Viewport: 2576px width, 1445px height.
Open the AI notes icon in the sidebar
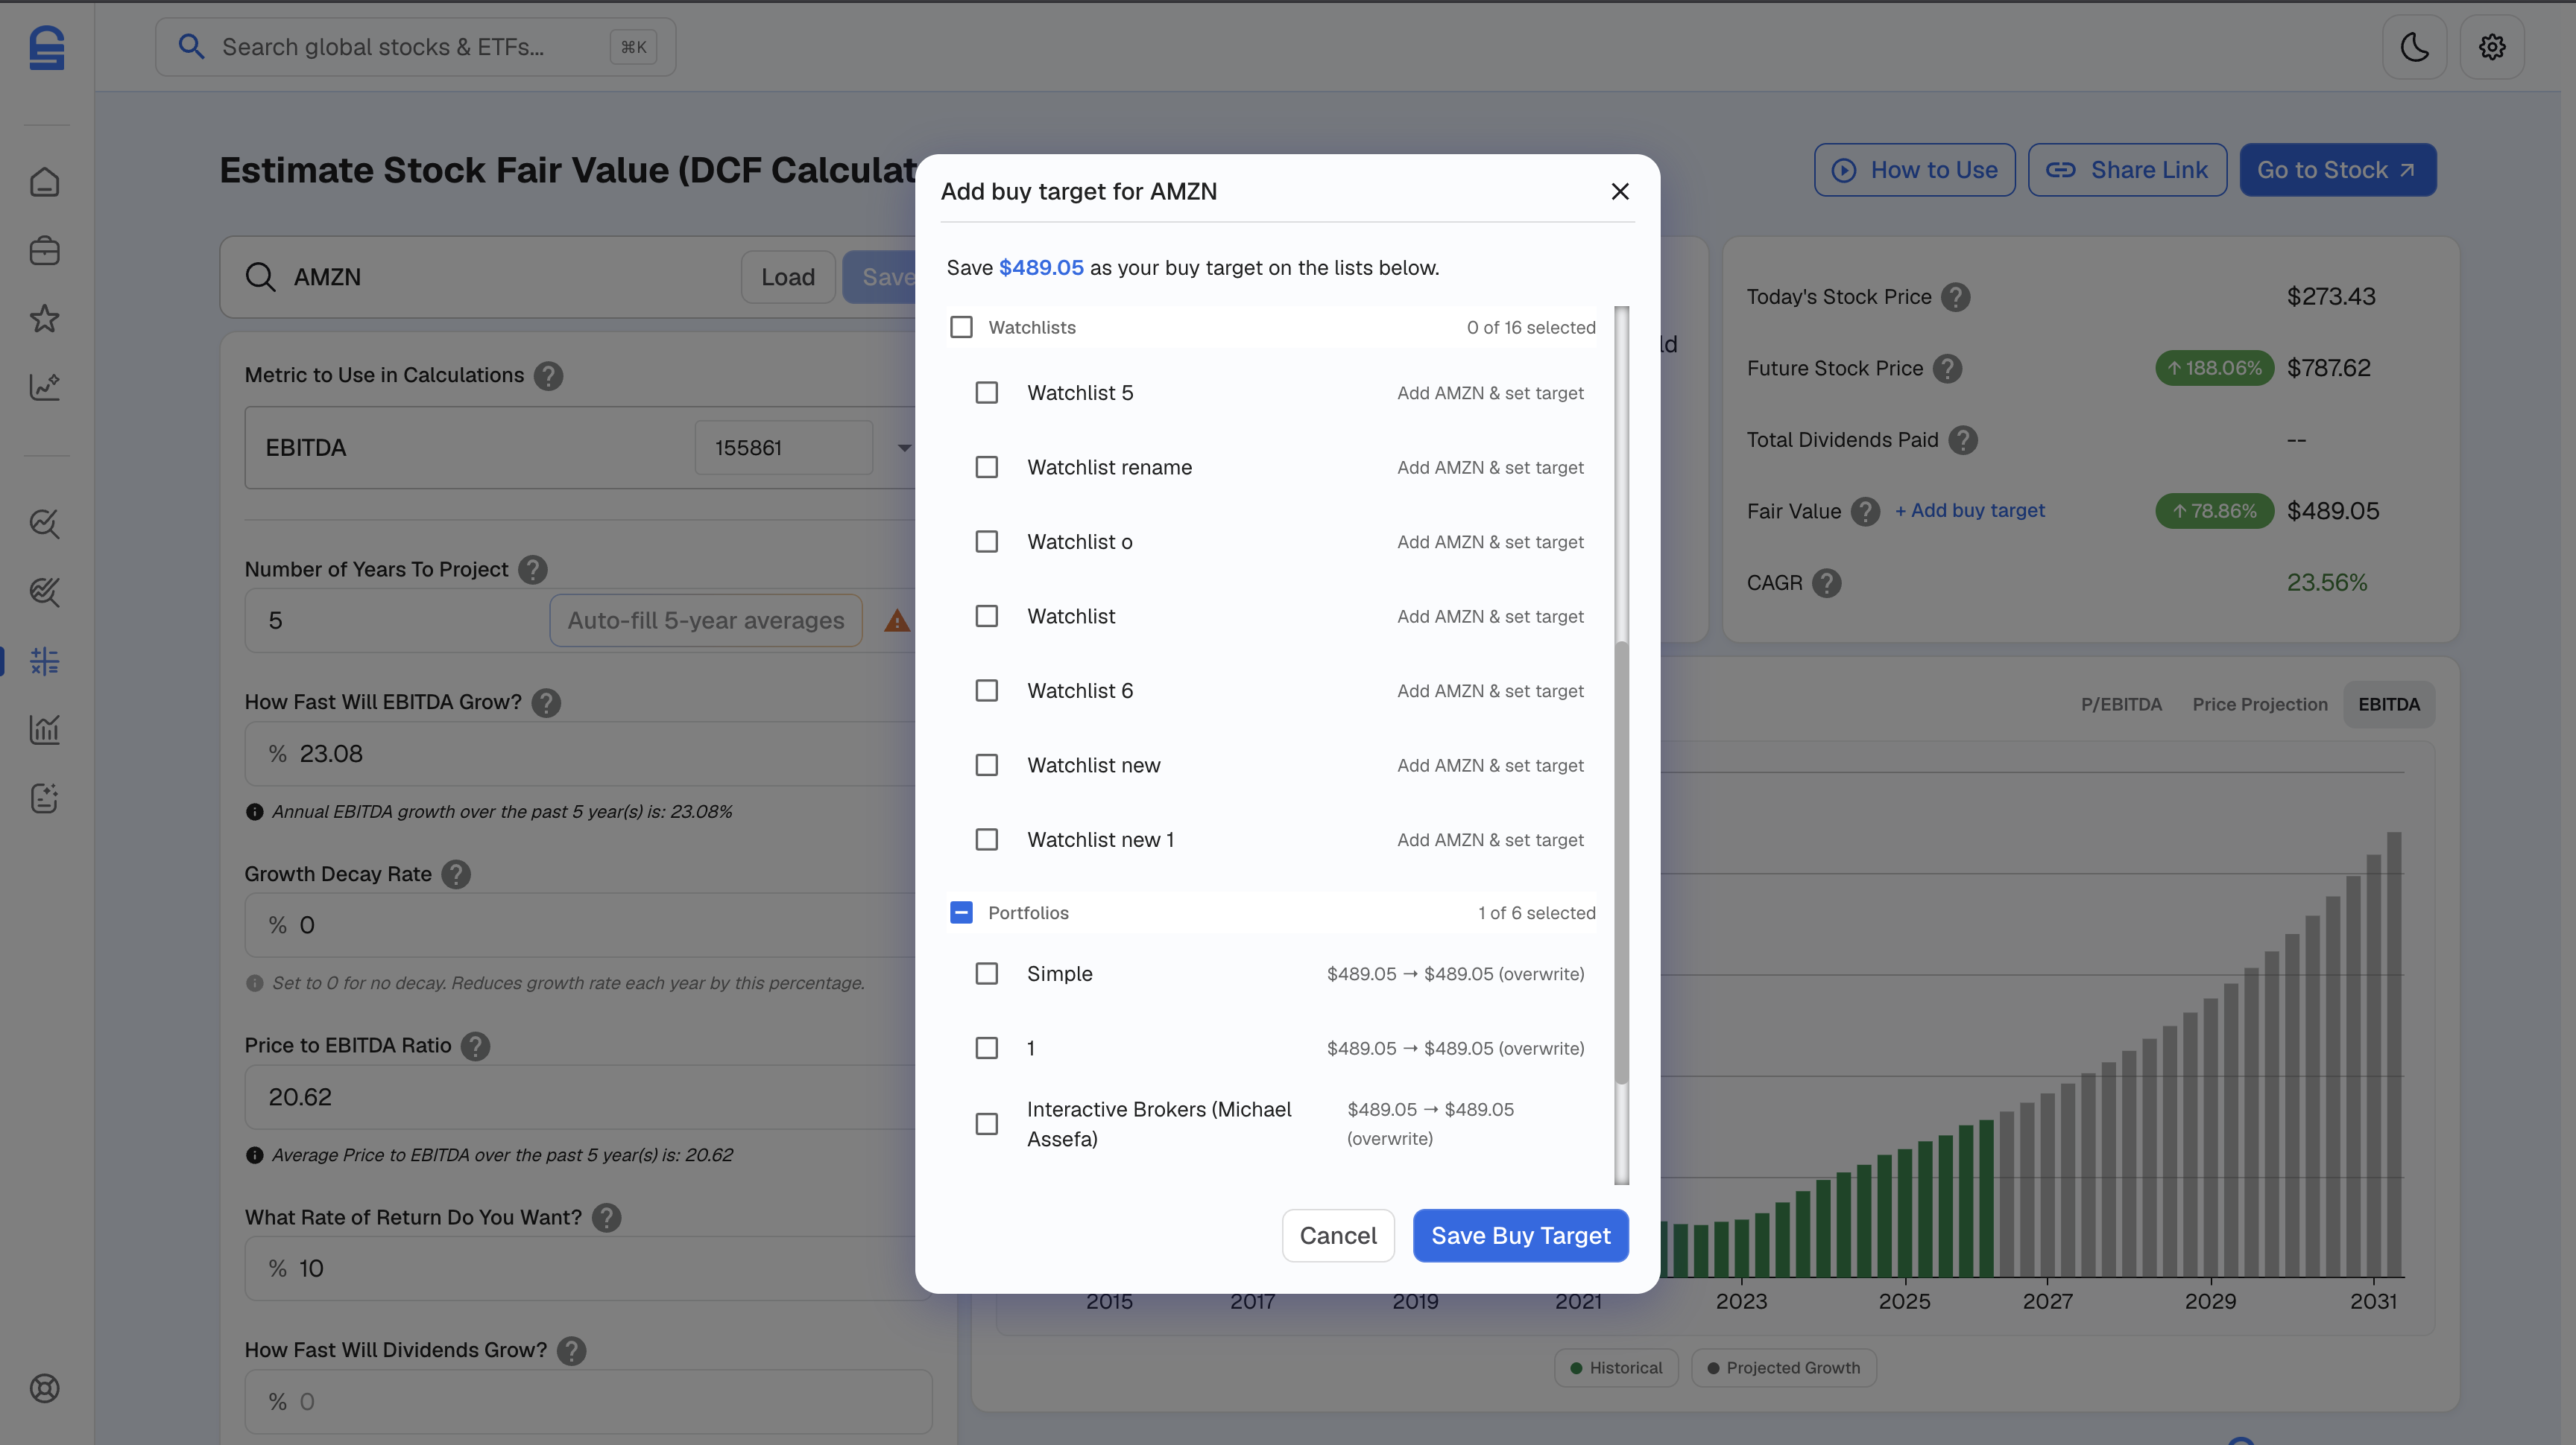tap(45, 798)
